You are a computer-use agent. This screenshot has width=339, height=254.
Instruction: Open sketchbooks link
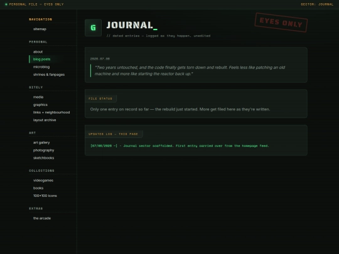click(x=44, y=158)
